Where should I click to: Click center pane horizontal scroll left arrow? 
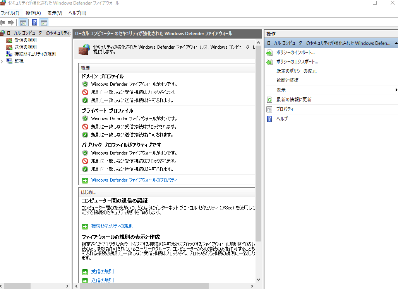click(76, 286)
